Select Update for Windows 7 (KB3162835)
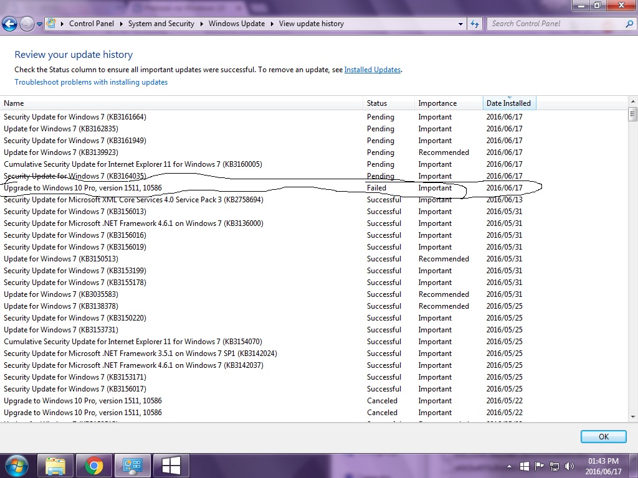The image size is (638, 478). pos(268,129)
